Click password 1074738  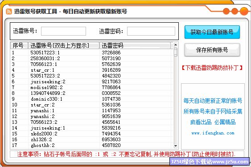111,99
